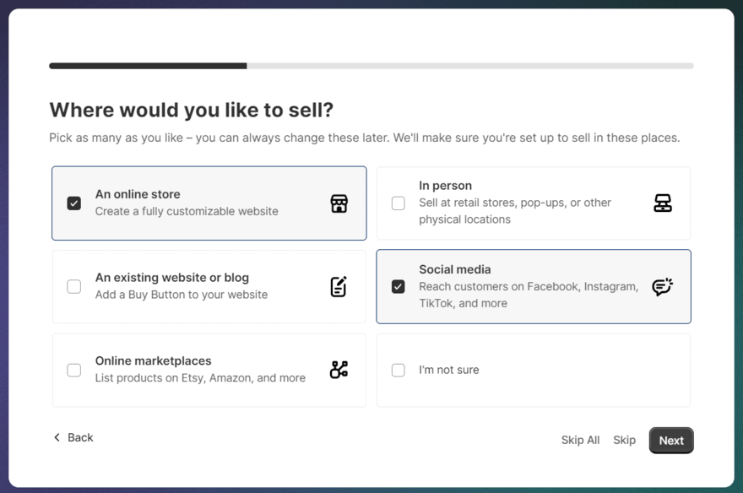Click 'Sell at retail stores, pop-ups' description

[514, 211]
